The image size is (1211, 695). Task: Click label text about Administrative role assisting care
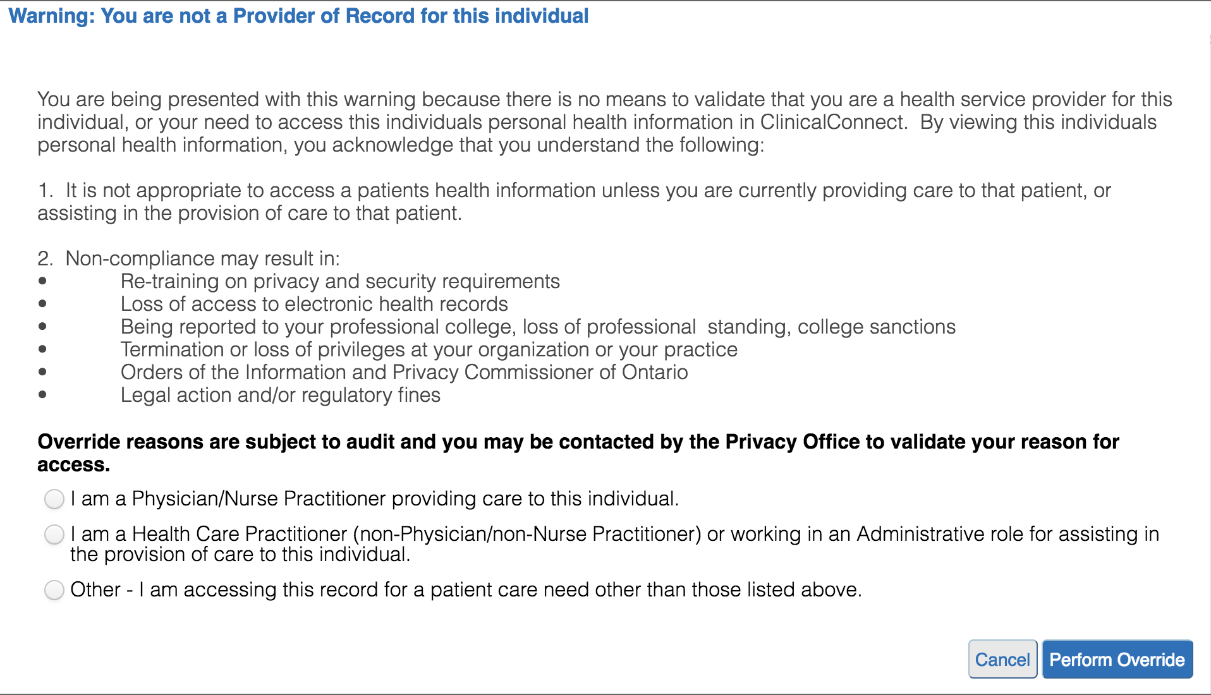point(614,544)
